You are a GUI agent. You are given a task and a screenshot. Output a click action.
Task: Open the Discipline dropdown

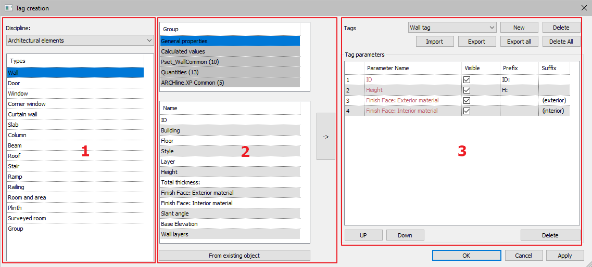coord(80,41)
